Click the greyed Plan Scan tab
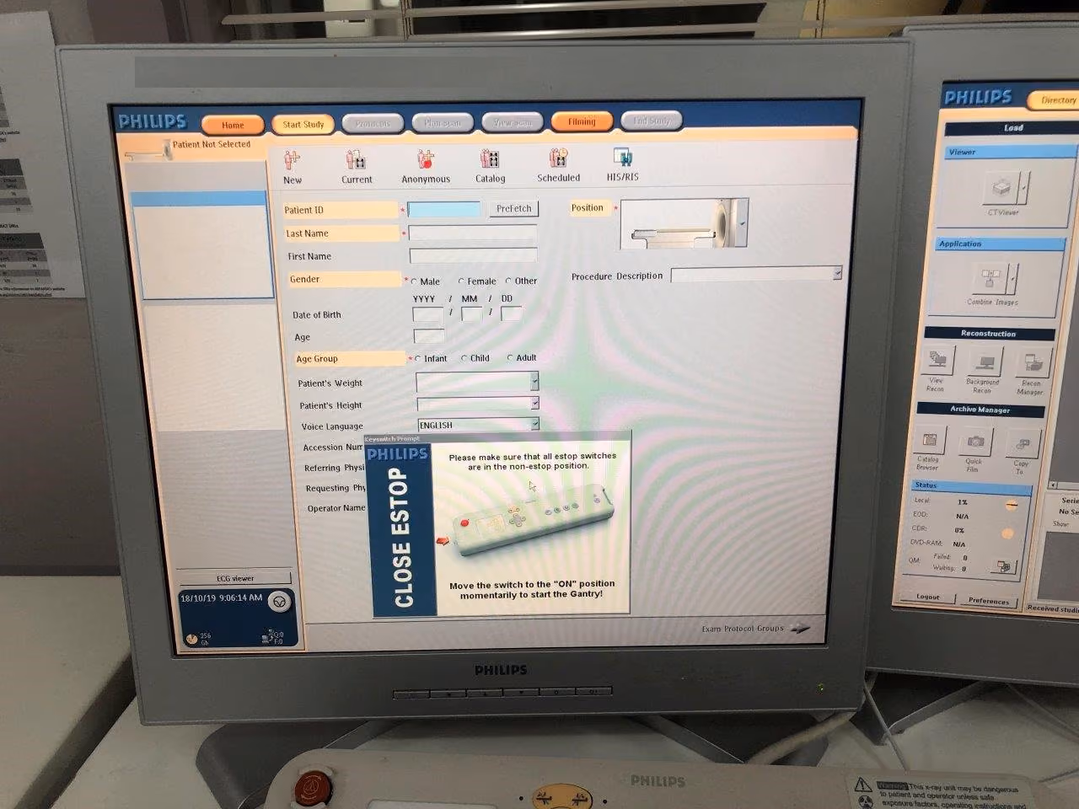This screenshot has width=1079, height=809. click(443, 122)
